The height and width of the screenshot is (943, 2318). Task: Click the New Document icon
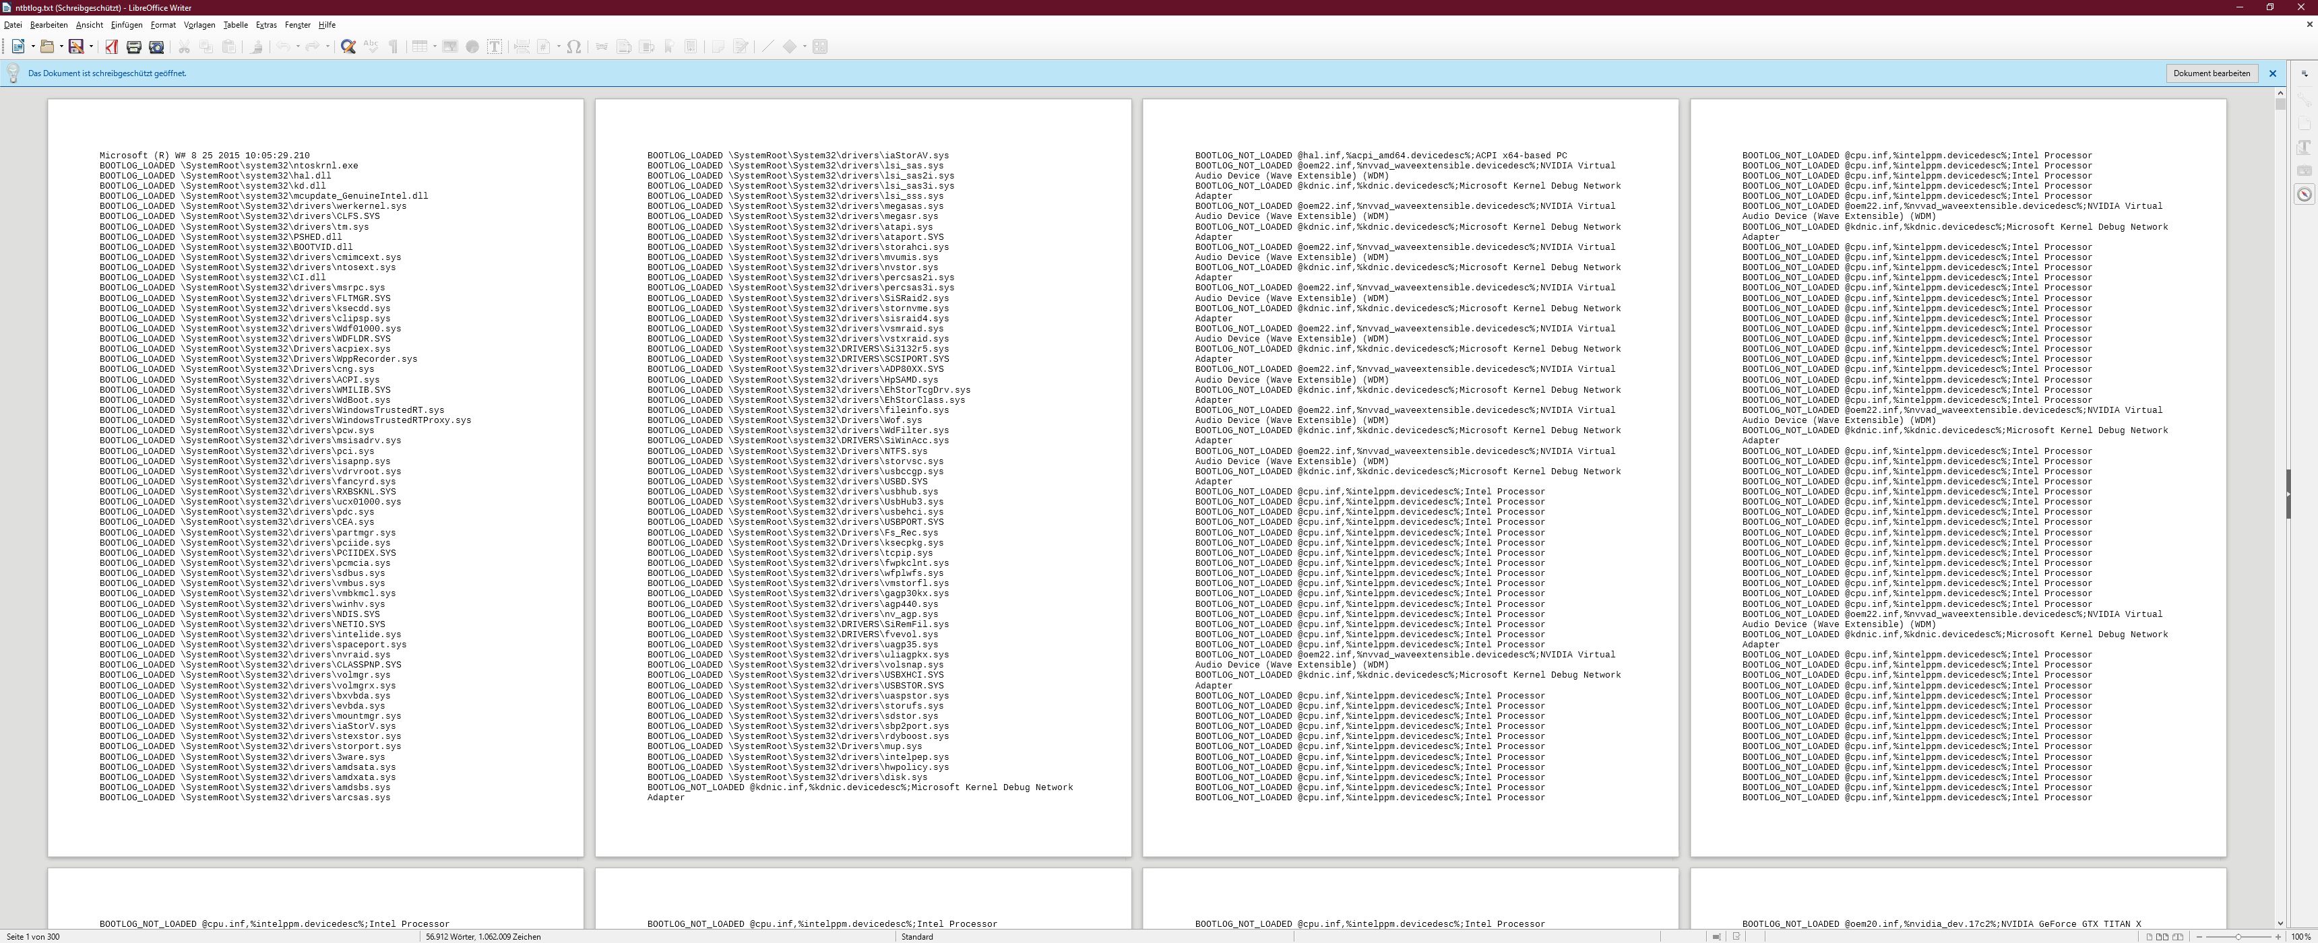[x=17, y=46]
